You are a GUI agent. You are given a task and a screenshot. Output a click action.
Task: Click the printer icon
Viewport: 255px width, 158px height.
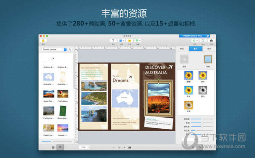coord(211,41)
